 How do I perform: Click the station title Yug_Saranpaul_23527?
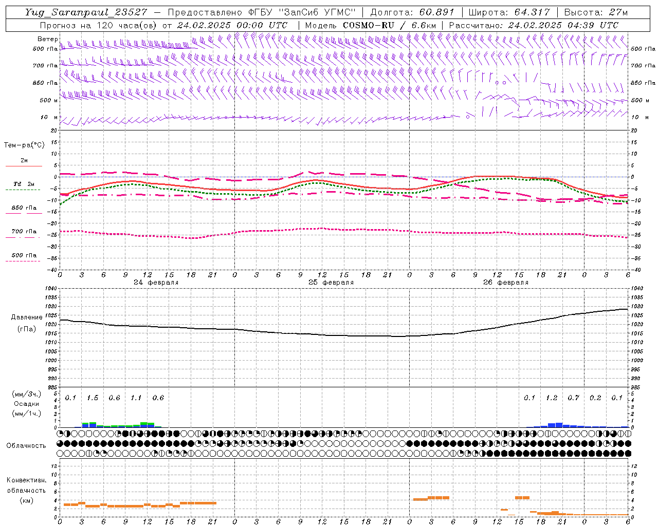point(86,12)
